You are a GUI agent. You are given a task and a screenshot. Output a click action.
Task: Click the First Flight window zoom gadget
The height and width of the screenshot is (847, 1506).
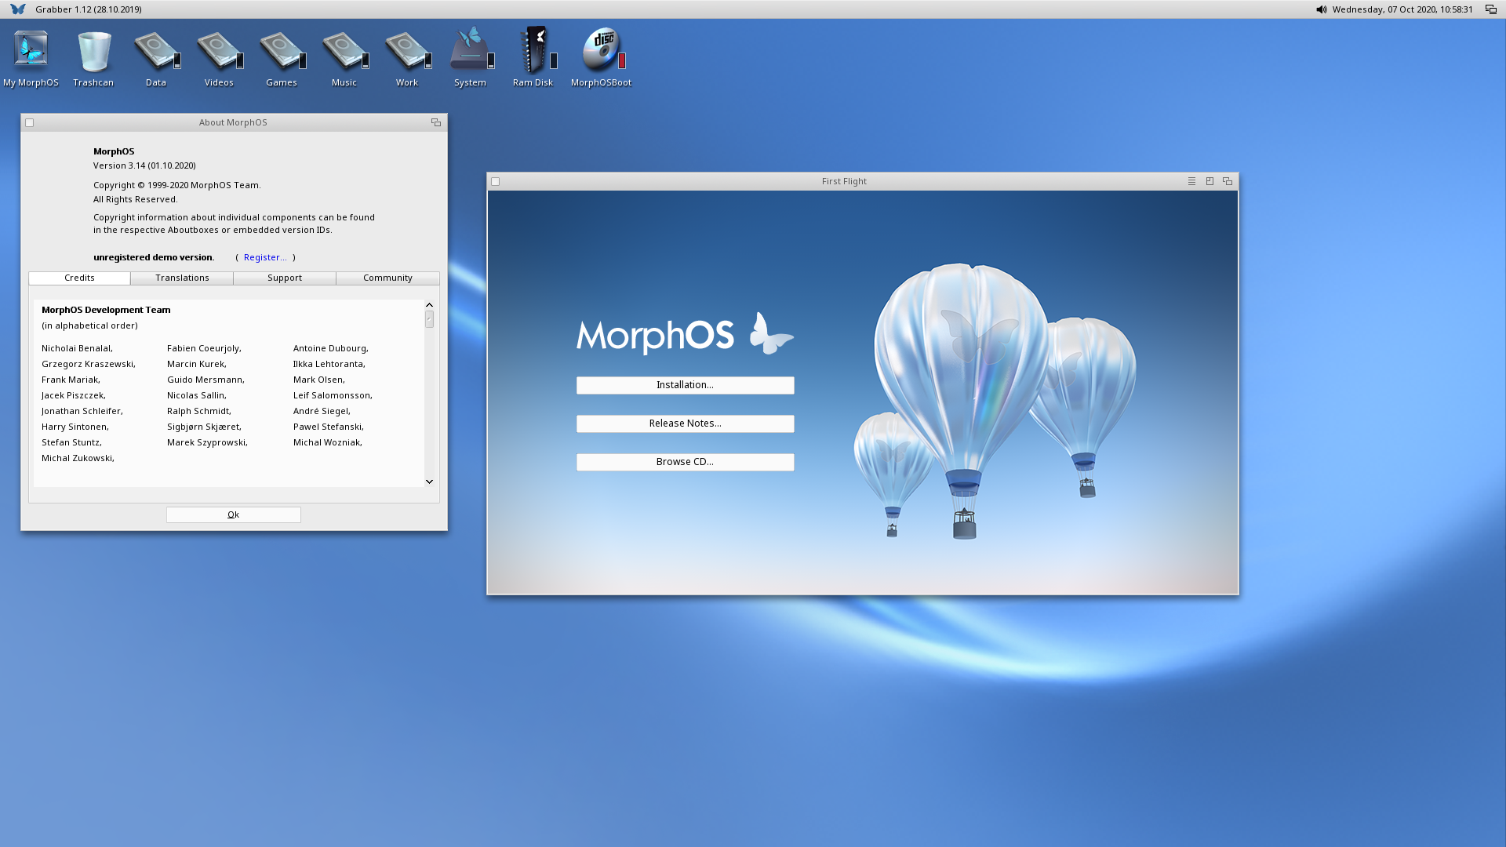(x=1210, y=181)
